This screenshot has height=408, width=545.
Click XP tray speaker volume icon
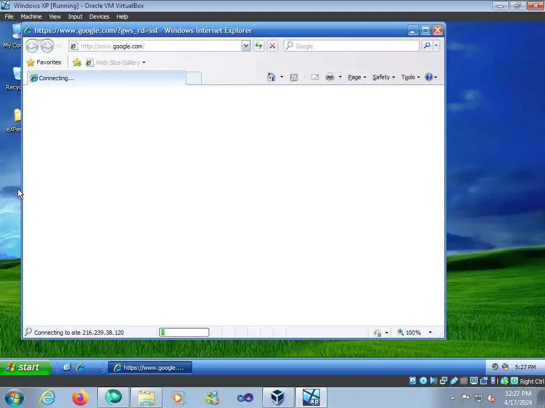495,367
